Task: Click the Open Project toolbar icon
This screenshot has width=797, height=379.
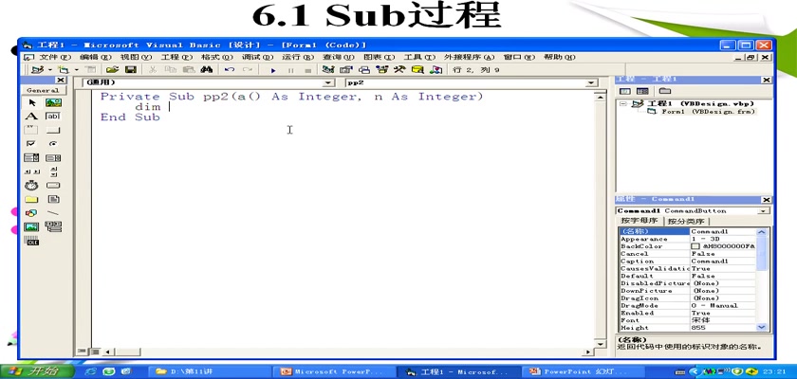Action: (112, 70)
